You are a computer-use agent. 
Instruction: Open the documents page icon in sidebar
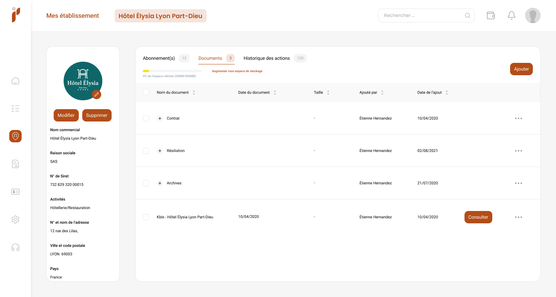point(15,164)
